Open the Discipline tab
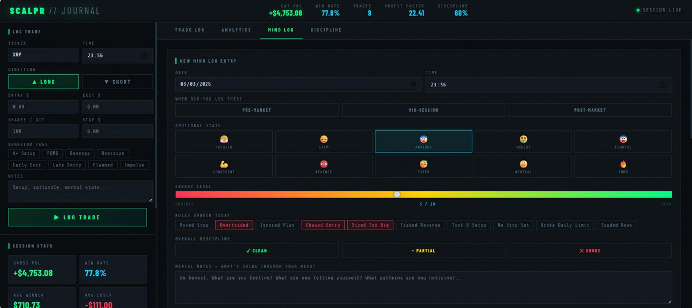The image size is (692, 308). pos(326,30)
